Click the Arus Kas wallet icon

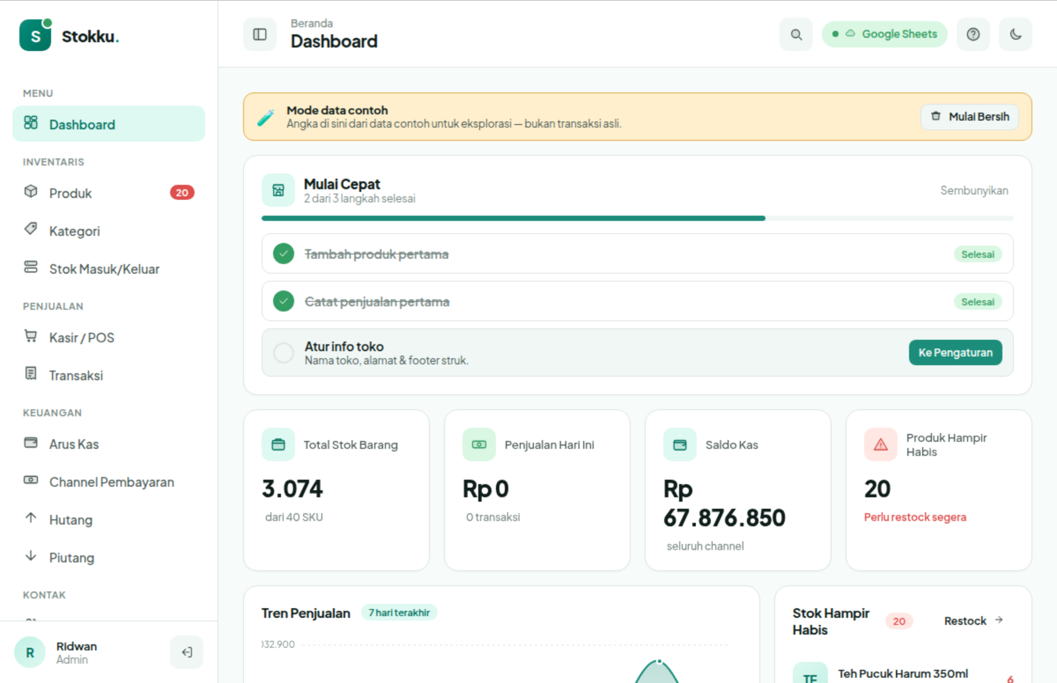(31, 442)
